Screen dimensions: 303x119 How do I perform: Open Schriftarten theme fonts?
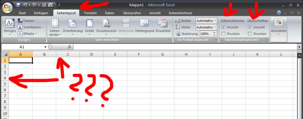(x=31, y=27)
